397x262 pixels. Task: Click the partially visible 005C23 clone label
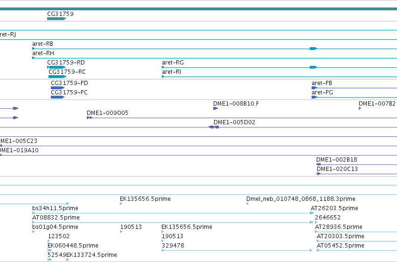pos(19,141)
